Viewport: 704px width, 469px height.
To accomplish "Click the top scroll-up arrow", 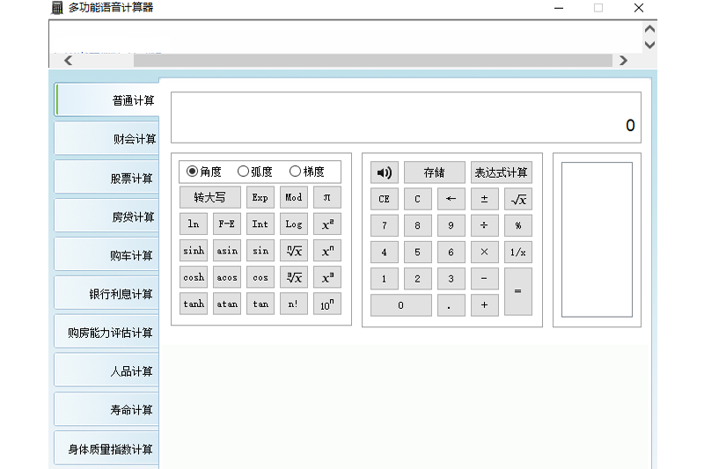I will click(649, 29).
